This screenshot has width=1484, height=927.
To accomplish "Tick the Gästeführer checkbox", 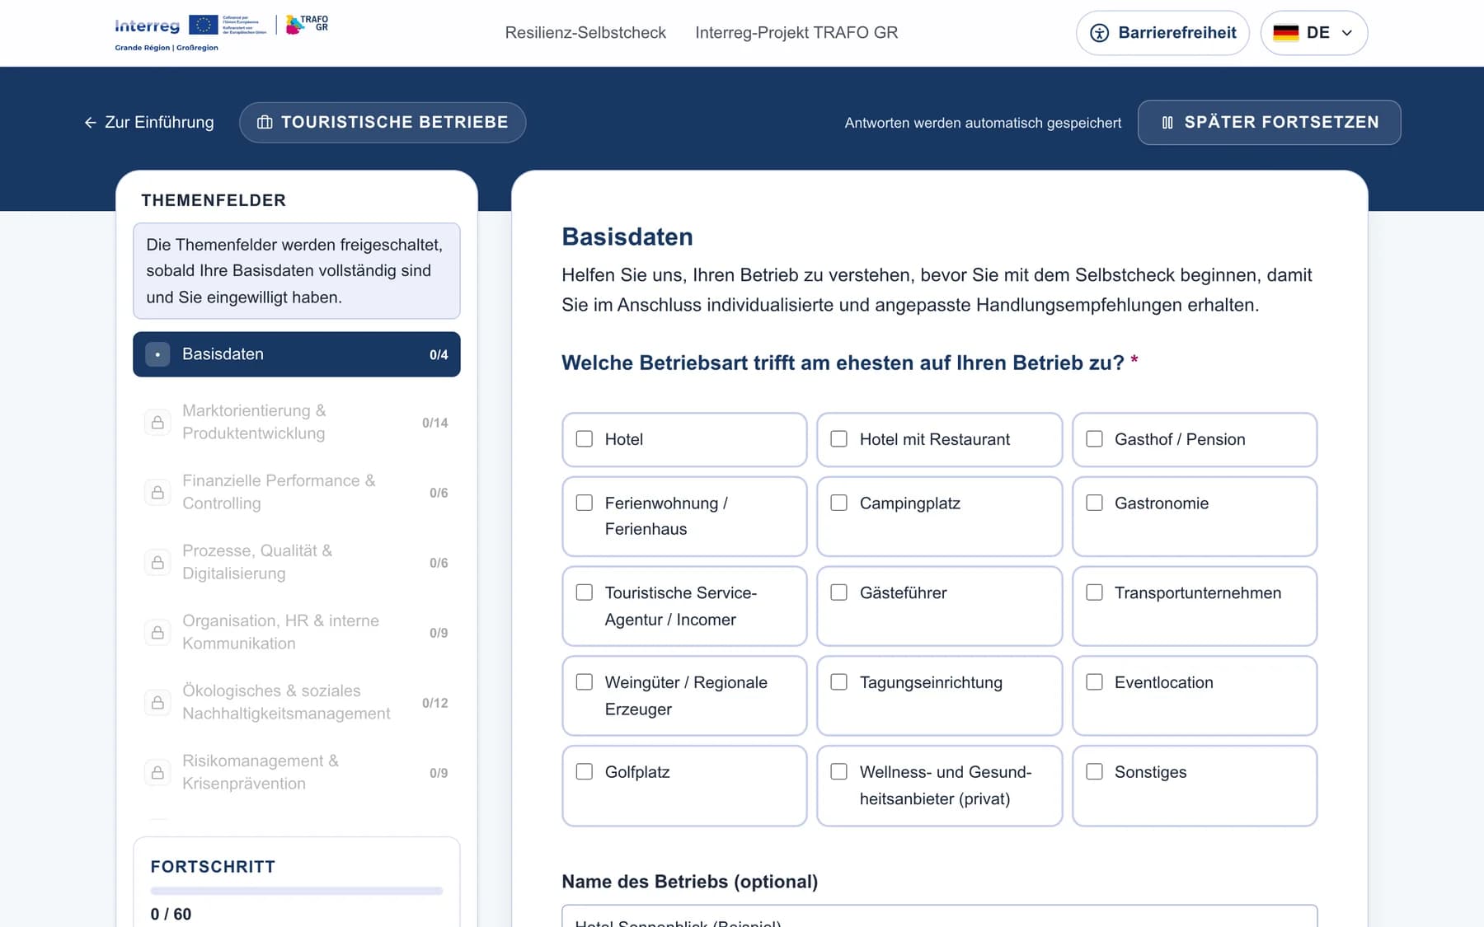I will tap(839, 592).
